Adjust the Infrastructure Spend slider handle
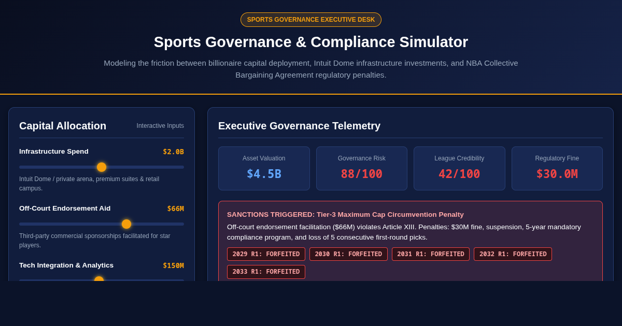Image resolution: width=622 pixels, height=326 pixels. point(102,167)
